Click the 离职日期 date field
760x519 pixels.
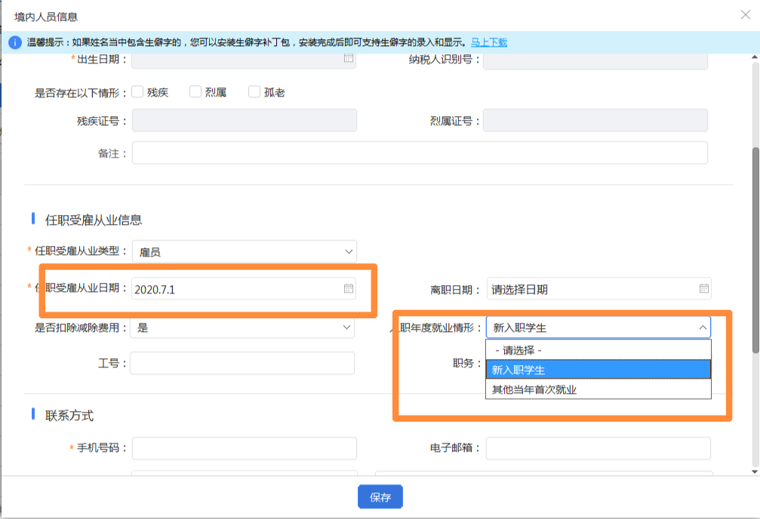point(598,289)
